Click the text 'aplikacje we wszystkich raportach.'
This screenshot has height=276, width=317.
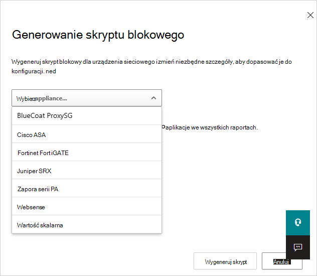pyautogui.click(x=212, y=127)
